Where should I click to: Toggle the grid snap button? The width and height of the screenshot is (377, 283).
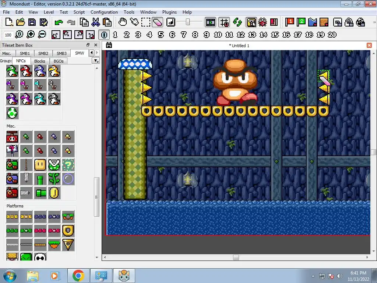tap(224, 22)
